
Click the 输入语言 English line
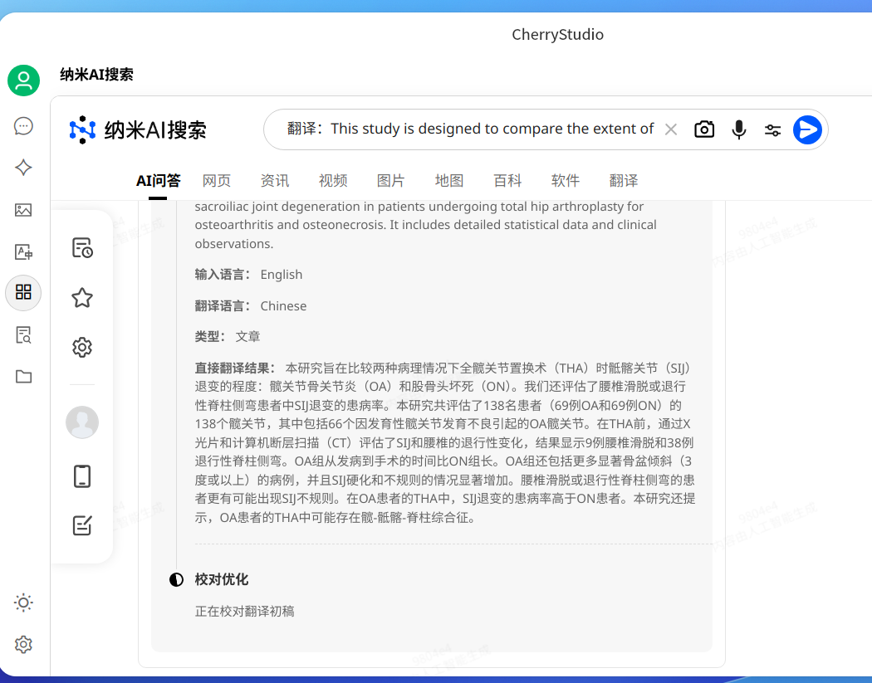248,275
